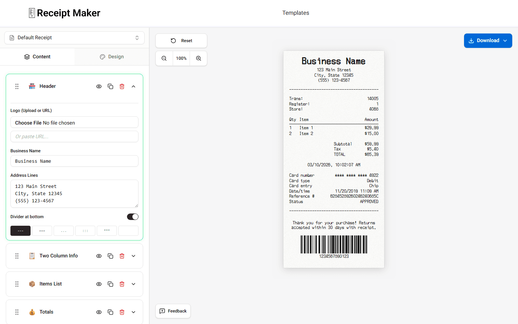Click the Items List box icon
Screen dimensions: 518x324
pyautogui.click(x=32, y=284)
